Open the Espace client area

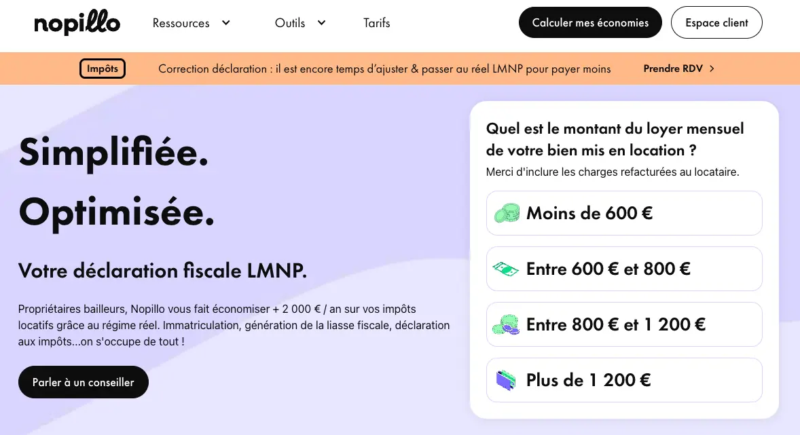716,23
